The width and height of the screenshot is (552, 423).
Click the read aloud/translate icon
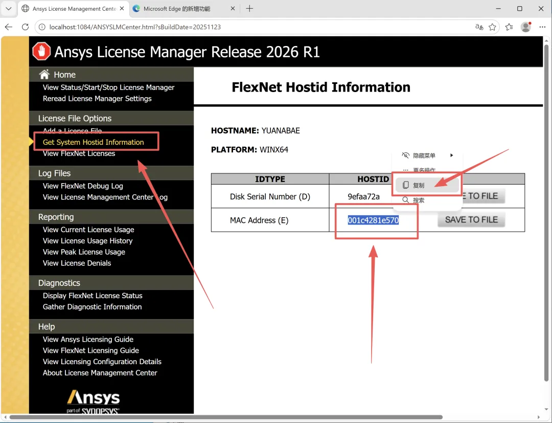point(479,27)
